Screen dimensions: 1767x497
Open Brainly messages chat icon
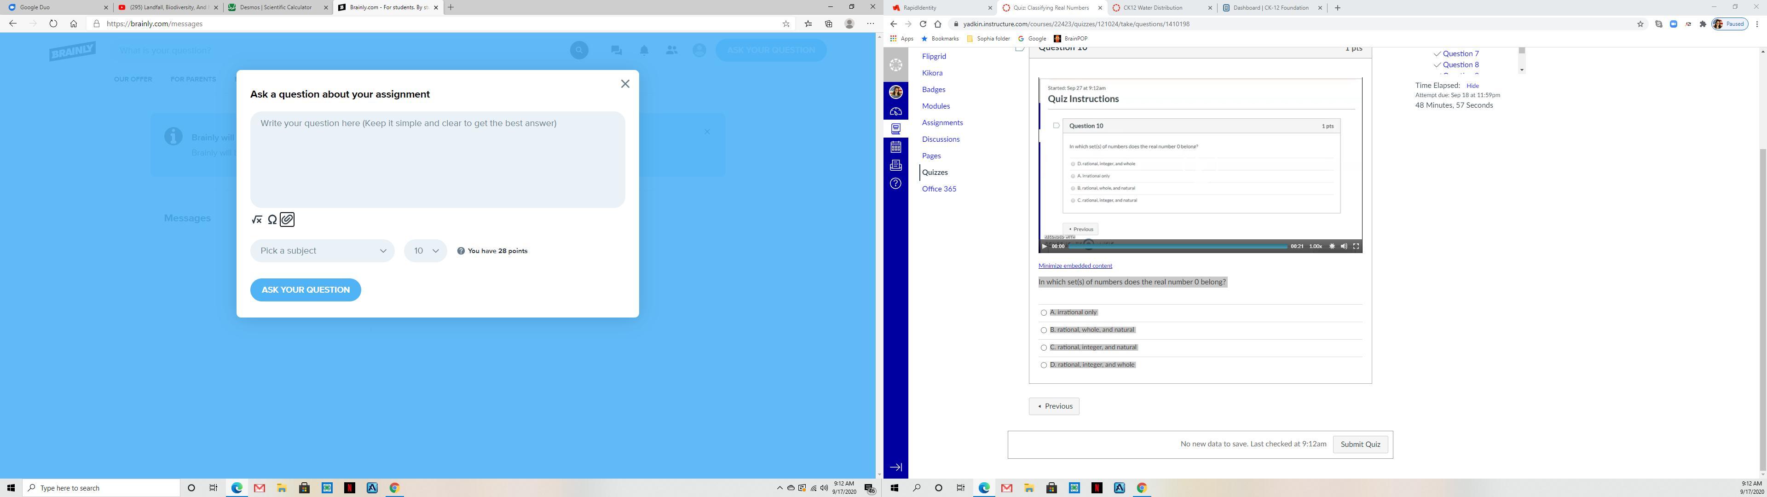(x=616, y=50)
